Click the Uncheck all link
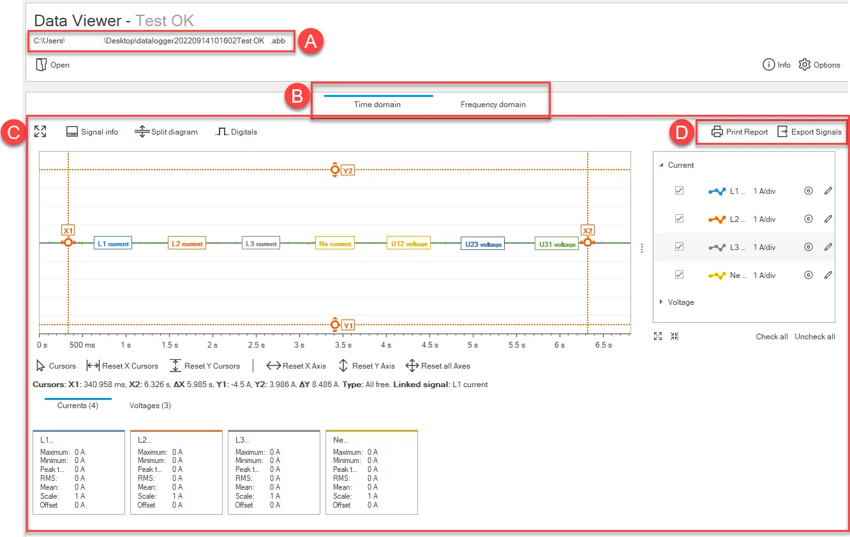850x537 pixels. [814, 337]
